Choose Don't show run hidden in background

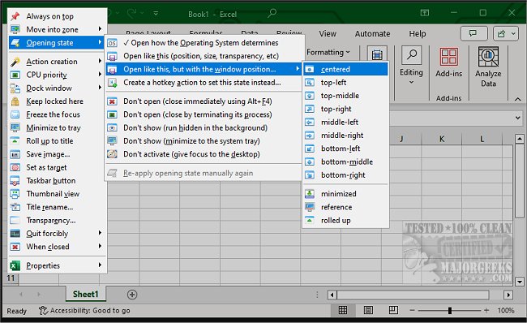204,128
